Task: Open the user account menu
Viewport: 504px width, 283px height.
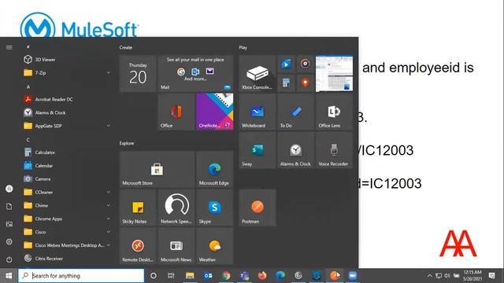Action: click(x=9, y=189)
